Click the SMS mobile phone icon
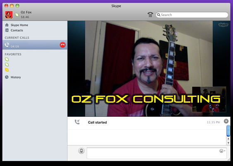Viewport: 233px width, 166px height. (81, 151)
